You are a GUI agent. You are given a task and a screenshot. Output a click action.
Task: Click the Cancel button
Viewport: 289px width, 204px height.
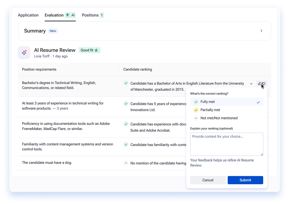pyautogui.click(x=208, y=180)
